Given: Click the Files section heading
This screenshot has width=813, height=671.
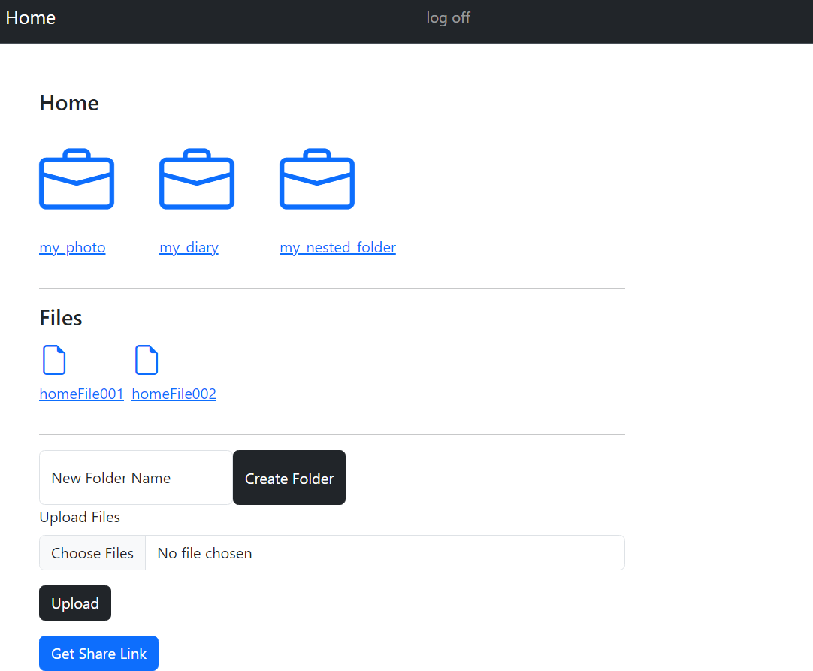Looking at the screenshot, I should pyautogui.click(x=61, y=318).
